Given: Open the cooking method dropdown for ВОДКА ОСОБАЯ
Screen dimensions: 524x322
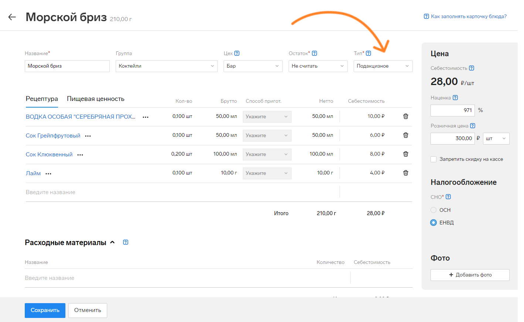Looking at the screenshot, I should point(267,117).
